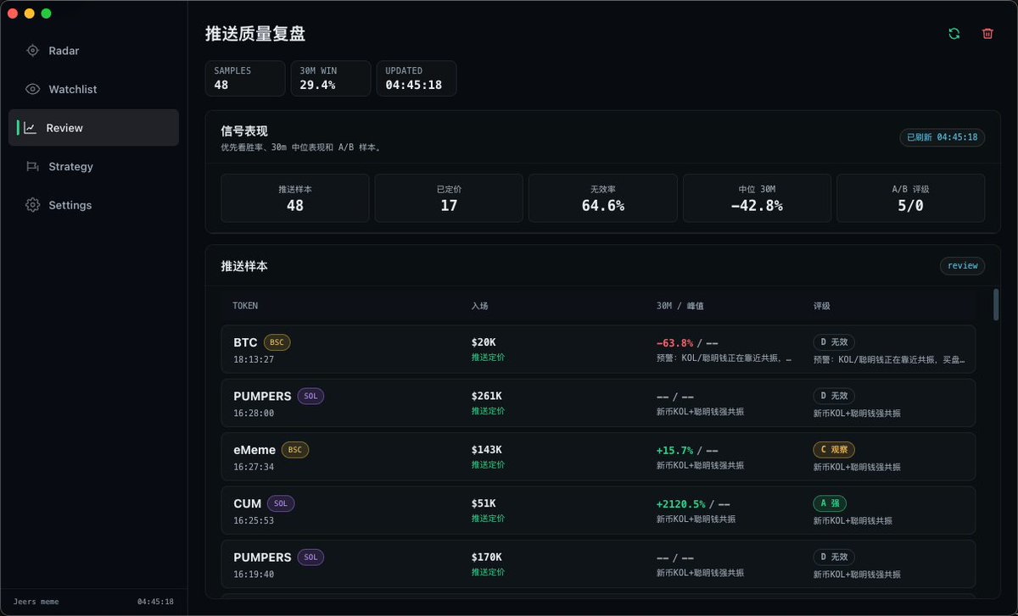The height and width of the screenshot is (616, 1018).
Task: Click the 'D 无效' rating on BTC row
Action: tap(834, 342)
